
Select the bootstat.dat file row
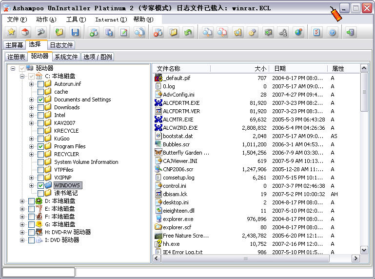[x=256, y=136]
